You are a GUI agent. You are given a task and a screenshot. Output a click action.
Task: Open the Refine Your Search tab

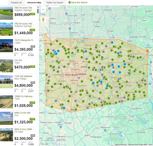click(x=55, y=3)
